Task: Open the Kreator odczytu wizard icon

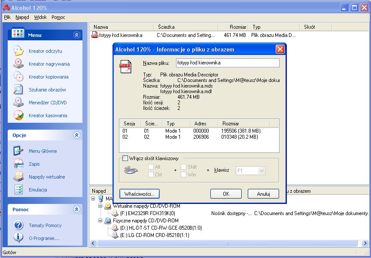Action: [x=18, y=51]
